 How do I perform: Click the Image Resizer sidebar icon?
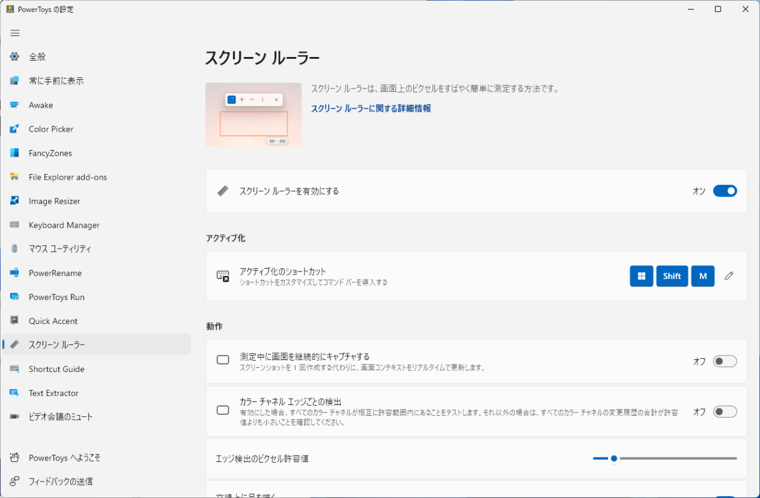pyautogui.click(x=15, y=201)
